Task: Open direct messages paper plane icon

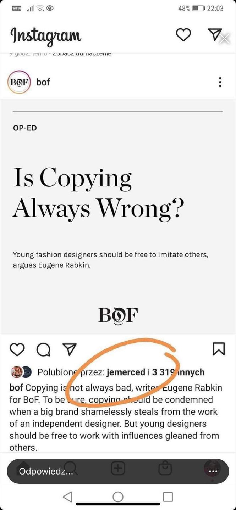Action: (x=214, y=34)
